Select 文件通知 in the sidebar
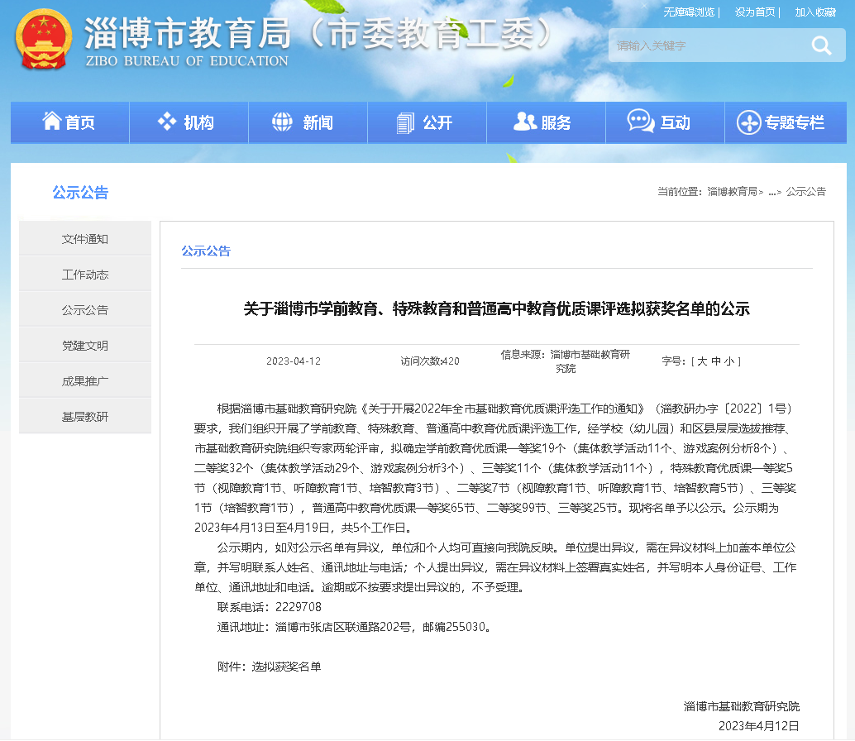Viewport: 855px width, 741px height. tap(85, 239)
